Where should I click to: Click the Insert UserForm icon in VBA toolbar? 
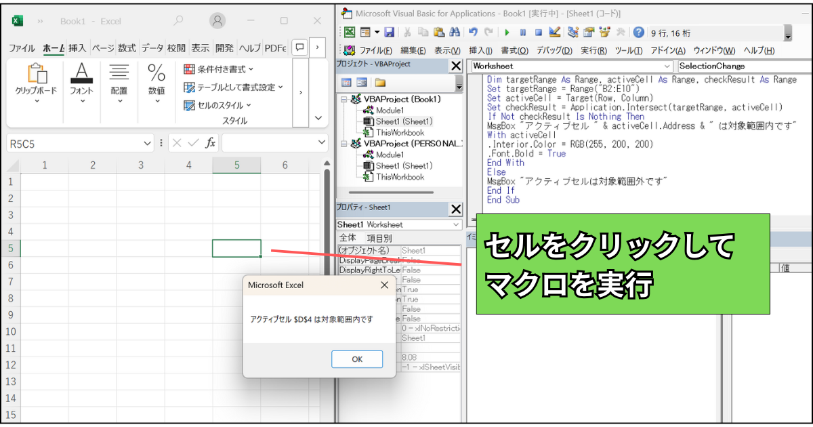tap(366, 32)
